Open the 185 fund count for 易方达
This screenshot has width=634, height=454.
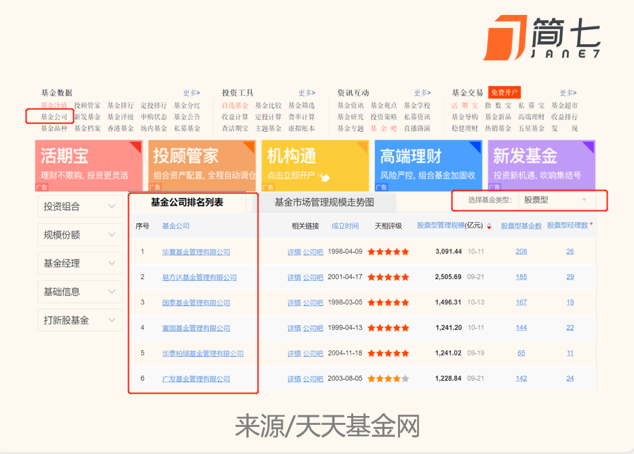521,277
